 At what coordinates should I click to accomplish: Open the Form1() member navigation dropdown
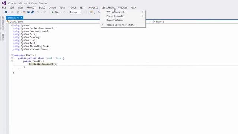[x=195, y=22]
